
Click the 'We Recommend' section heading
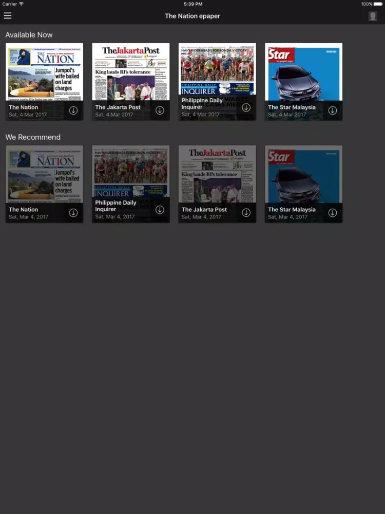pyautogui.click(x=33, y=137)
